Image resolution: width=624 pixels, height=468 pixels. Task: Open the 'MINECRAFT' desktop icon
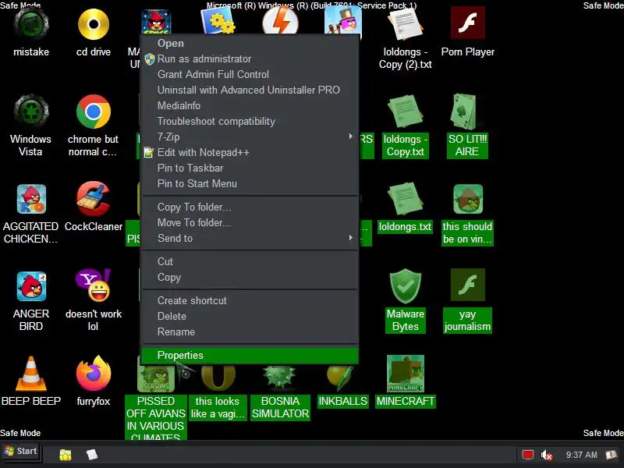pyautogui.click(x=405, y=374)
